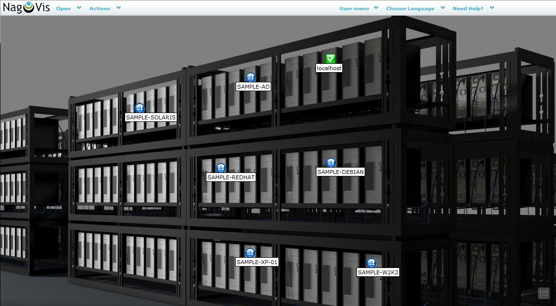Click the SAMPLE-W2K3 label
This screenshot has width=556, height=306.
[x=378, y=272]
